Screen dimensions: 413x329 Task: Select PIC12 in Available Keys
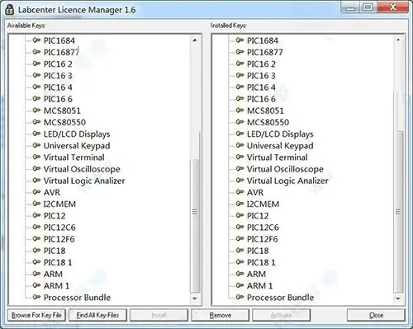[55, 216]
